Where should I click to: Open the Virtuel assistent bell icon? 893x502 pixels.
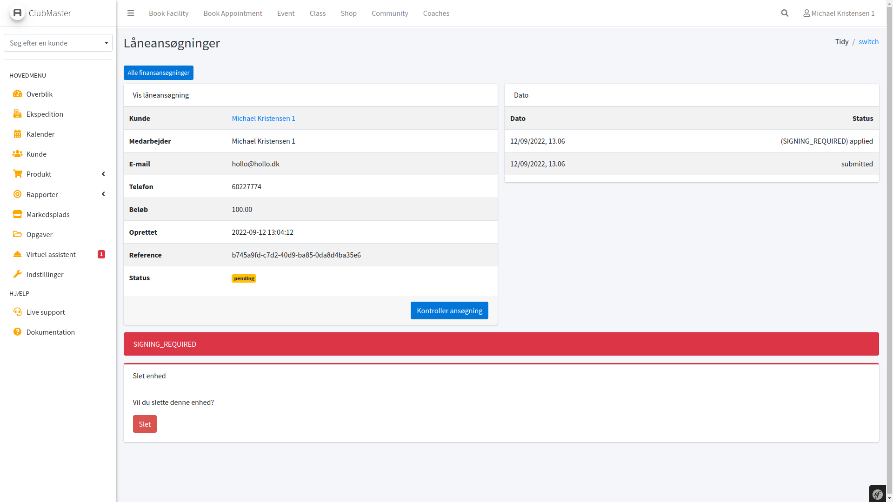click(17, 254)
